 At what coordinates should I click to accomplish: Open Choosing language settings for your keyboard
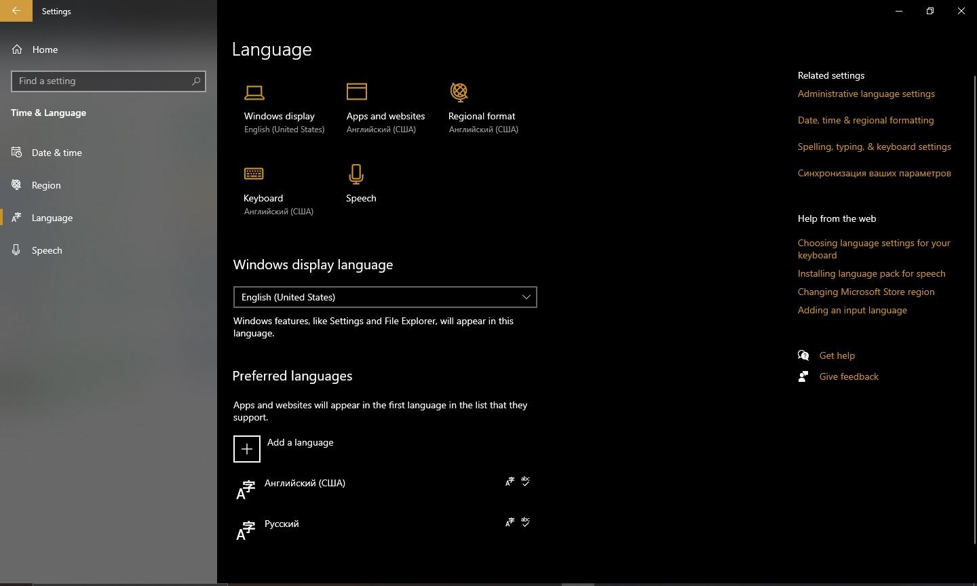coord(874,249)
